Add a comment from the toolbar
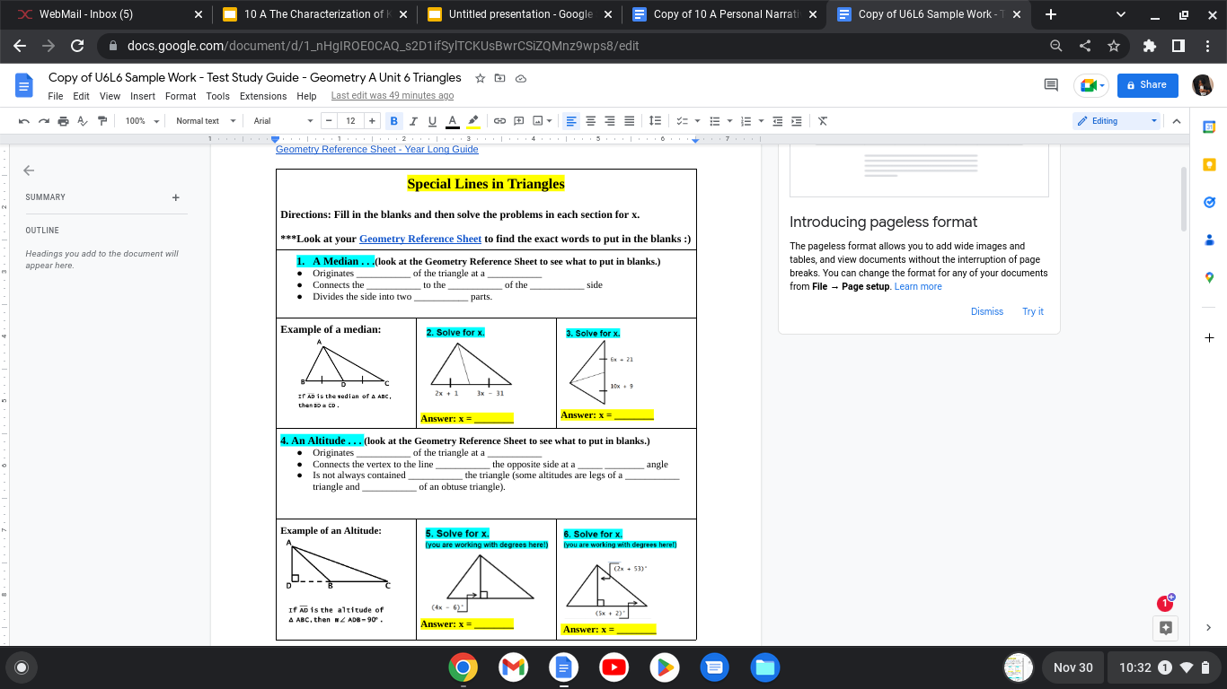 [x=519, y=121]
